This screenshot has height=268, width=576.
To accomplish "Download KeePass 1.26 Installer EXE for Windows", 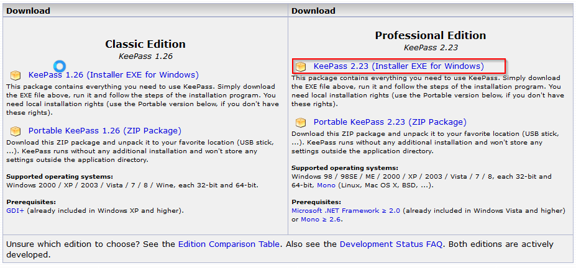I will pos(114,74).
